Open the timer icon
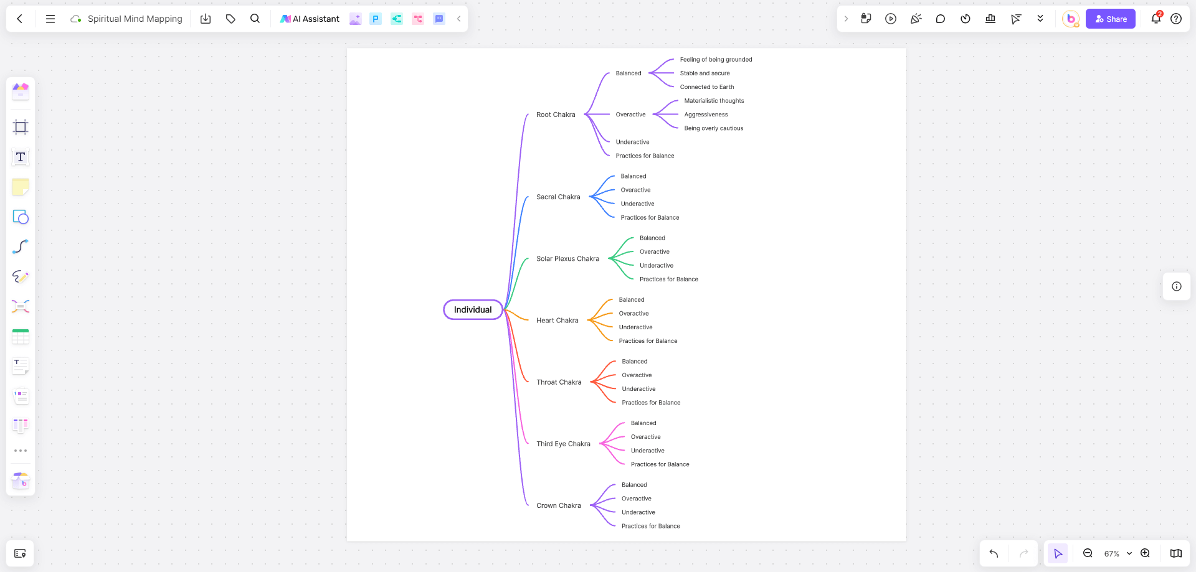This screenshot has width=1196, height=572. 966,19
